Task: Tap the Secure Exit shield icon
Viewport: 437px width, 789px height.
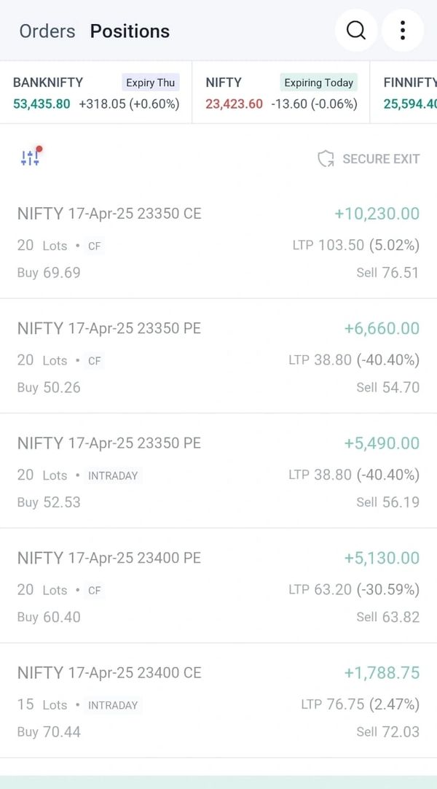Action: [326, 159]
